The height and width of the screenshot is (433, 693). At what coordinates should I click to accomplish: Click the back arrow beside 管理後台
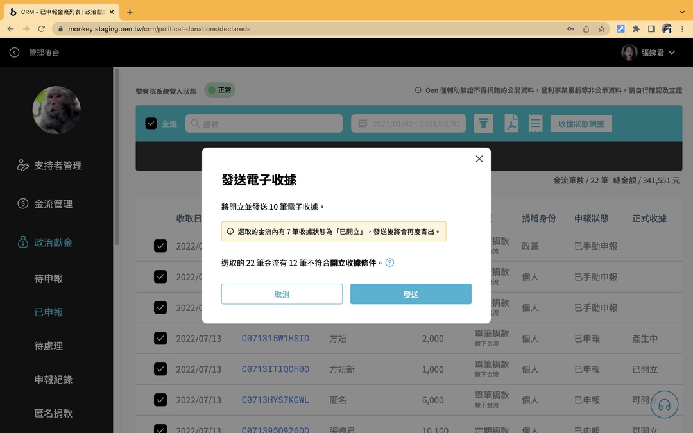pyautogui.click(x=14, y=53)
